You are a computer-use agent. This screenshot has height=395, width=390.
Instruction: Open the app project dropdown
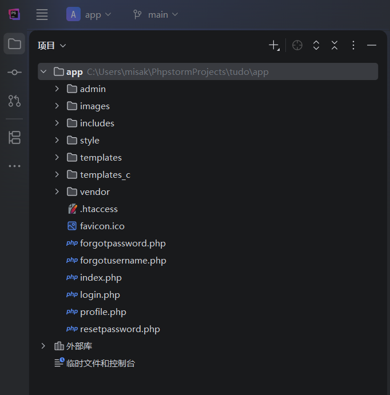89,14
